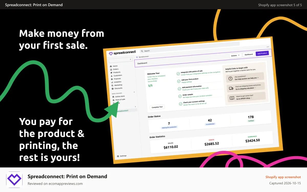Click the '$6110.02' sales value
The image size is (307, 192).
(171, 147)
